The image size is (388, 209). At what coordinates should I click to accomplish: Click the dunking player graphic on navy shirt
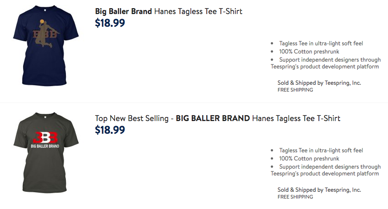click(45, 34)
